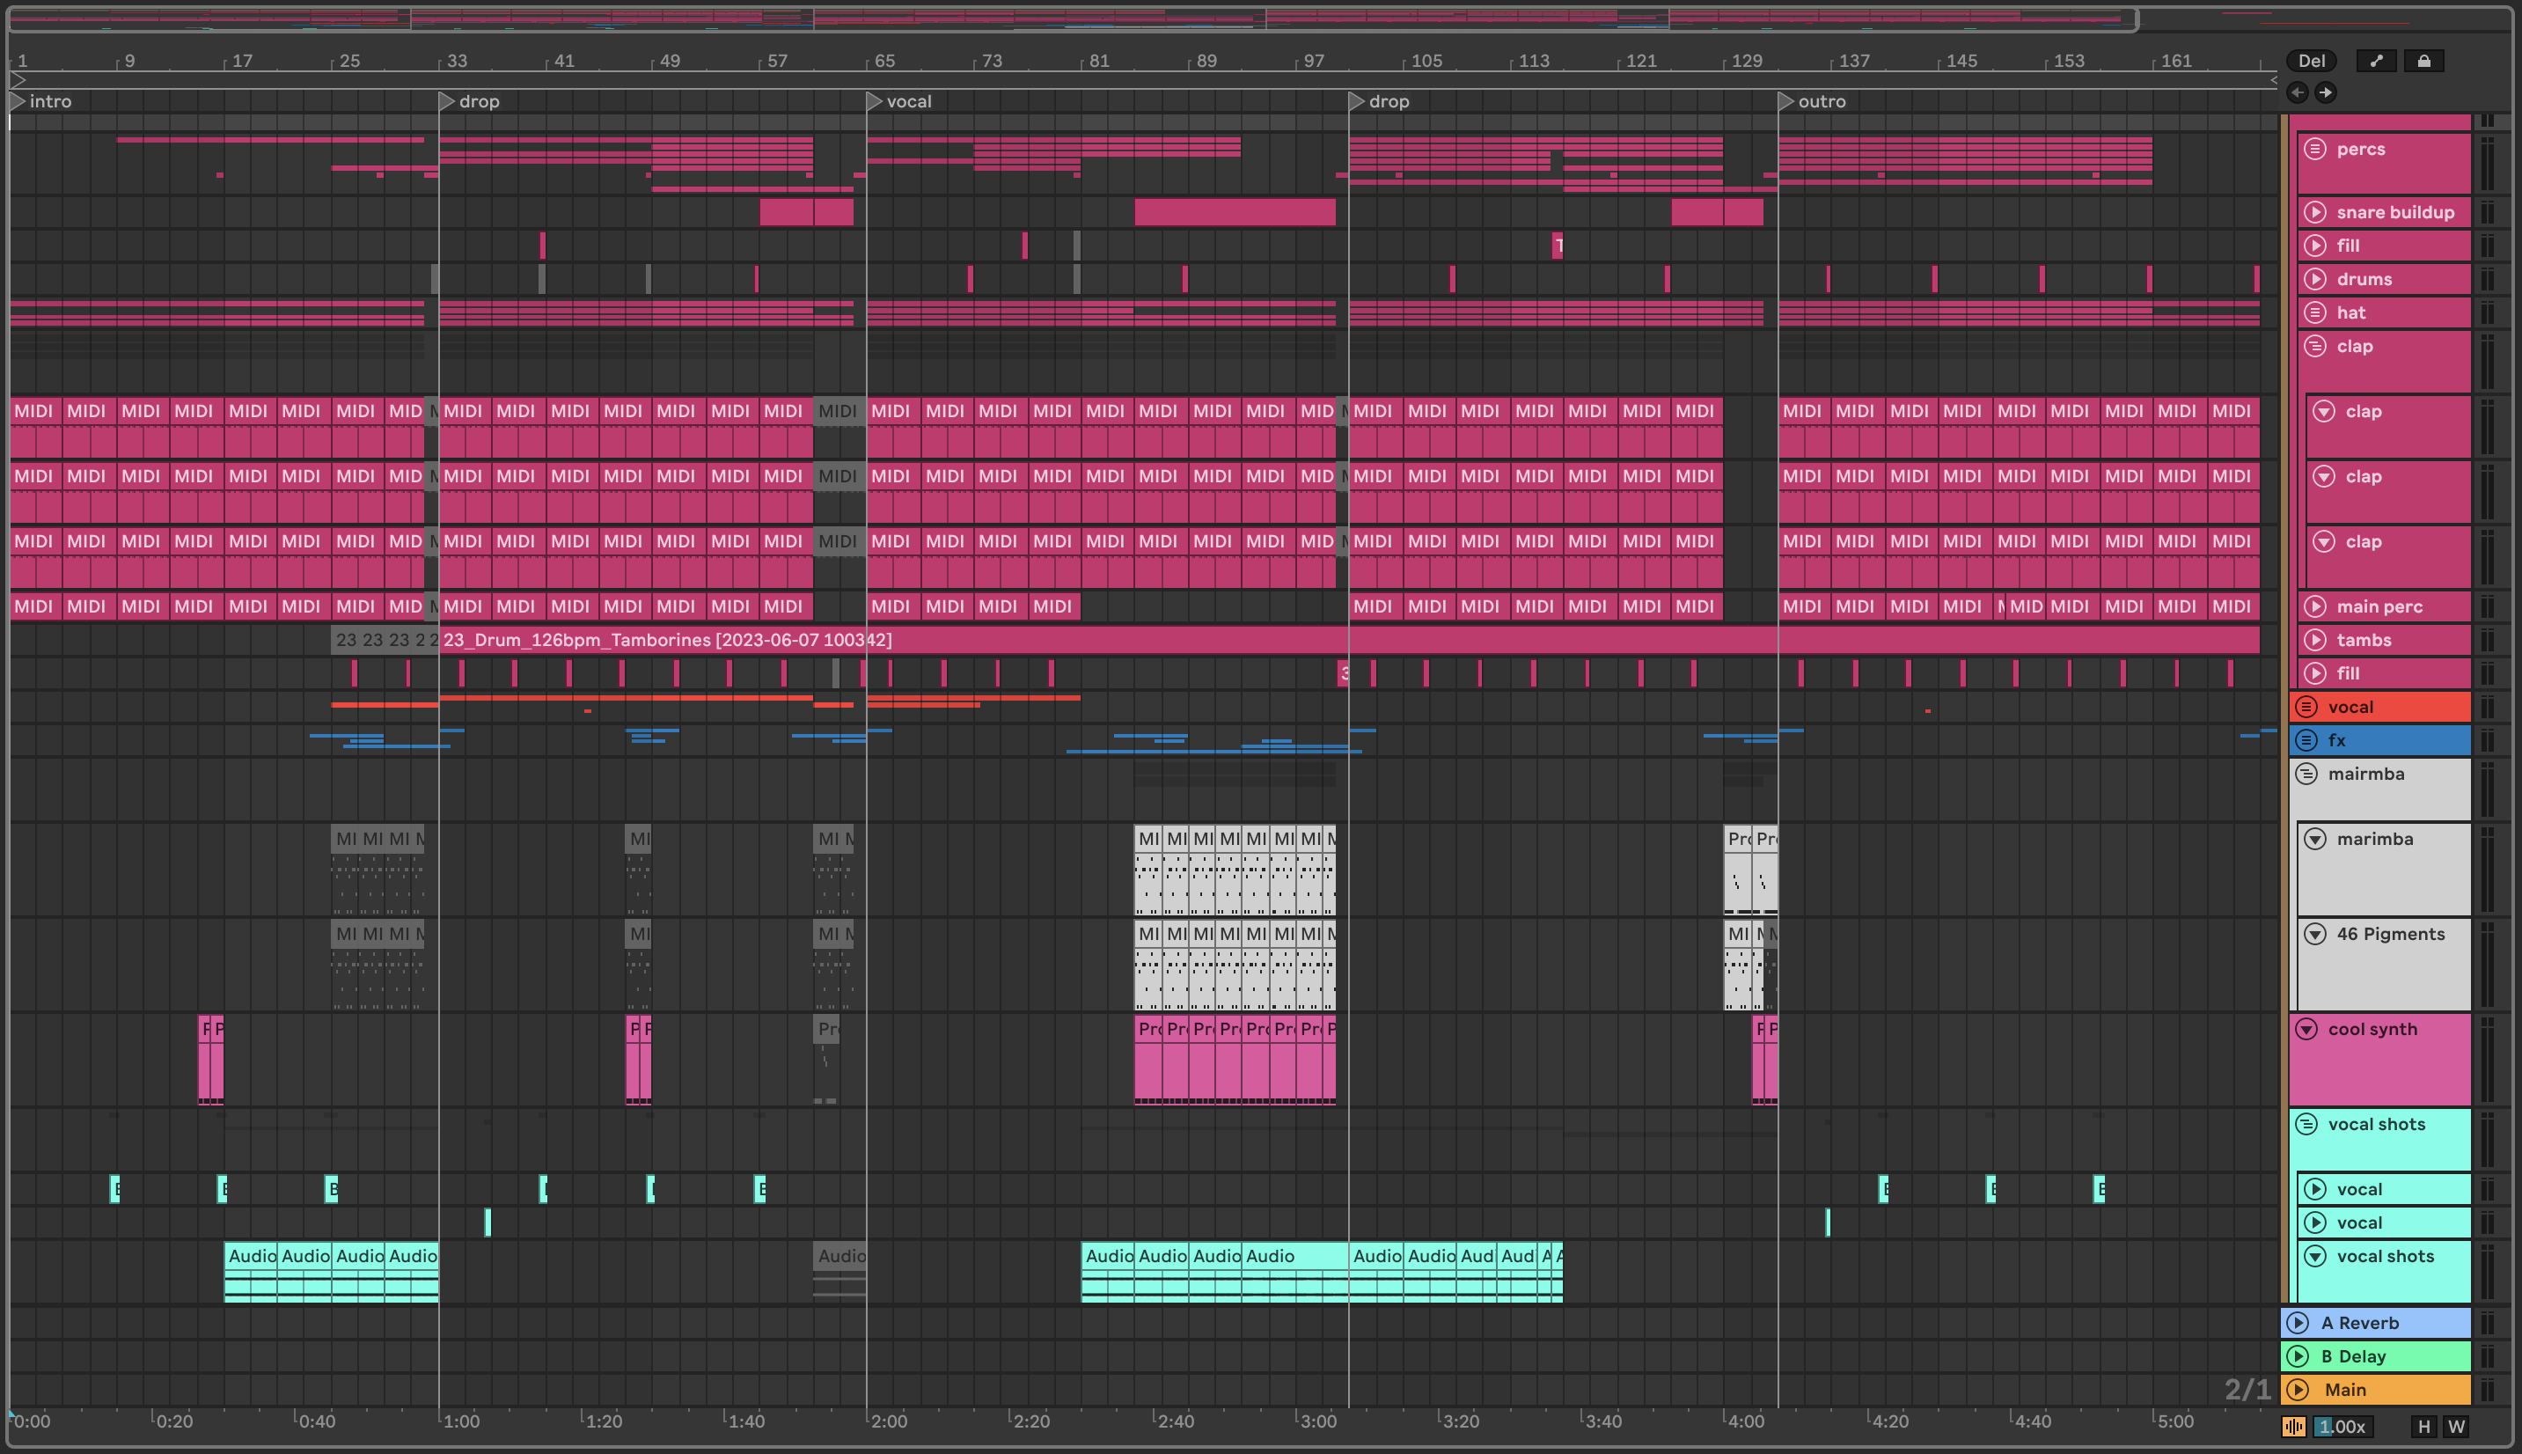Screen dimensions: 2522x1454
Task: Collapse the percs group track
Action: pyautogui.click(x=2314, y=149)
